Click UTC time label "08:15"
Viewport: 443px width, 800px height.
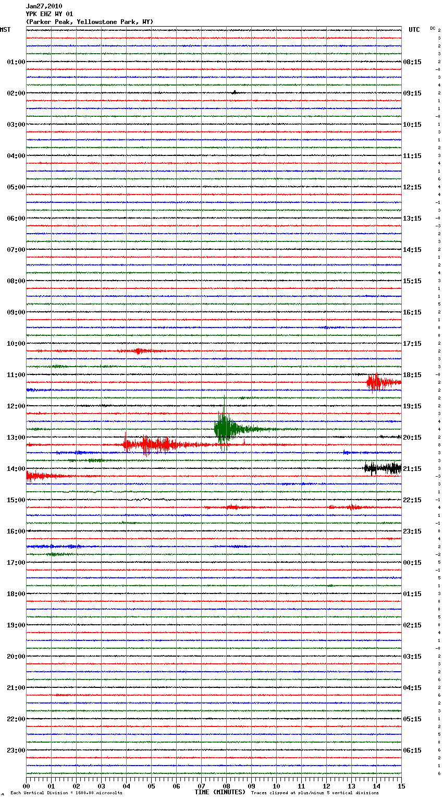click(412, 62)
